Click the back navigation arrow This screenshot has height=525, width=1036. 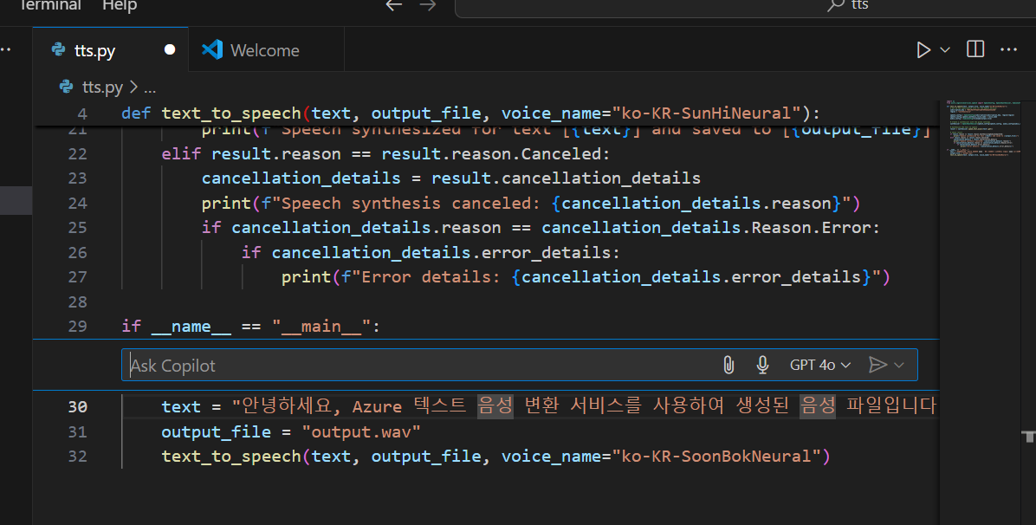click(x=393, y=5)
